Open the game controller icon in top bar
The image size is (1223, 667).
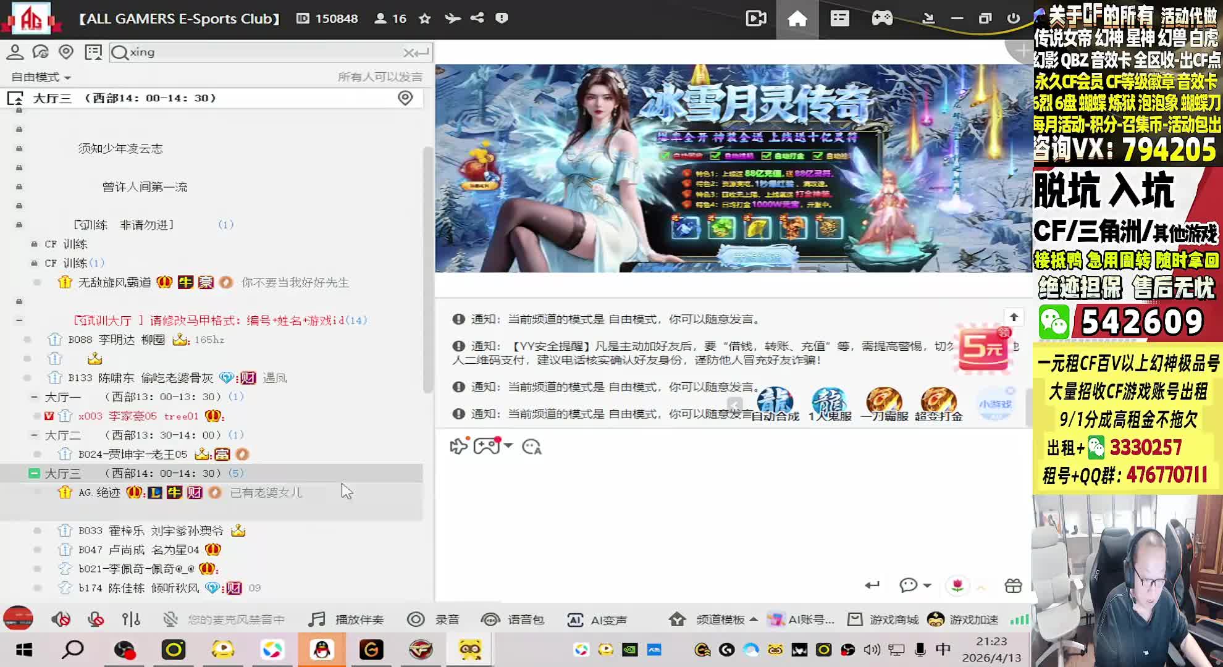coord(882,19)
